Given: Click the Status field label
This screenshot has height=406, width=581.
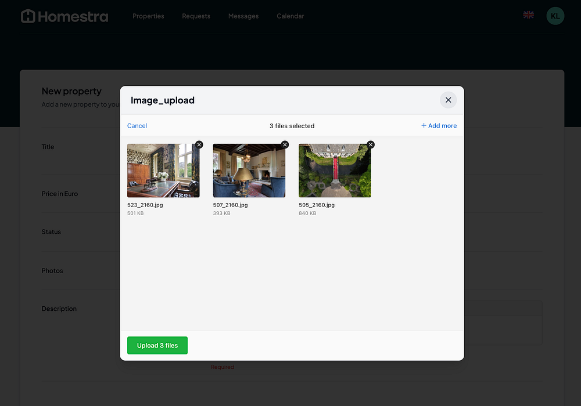Looking at the screenshot, I should [51, 232].
